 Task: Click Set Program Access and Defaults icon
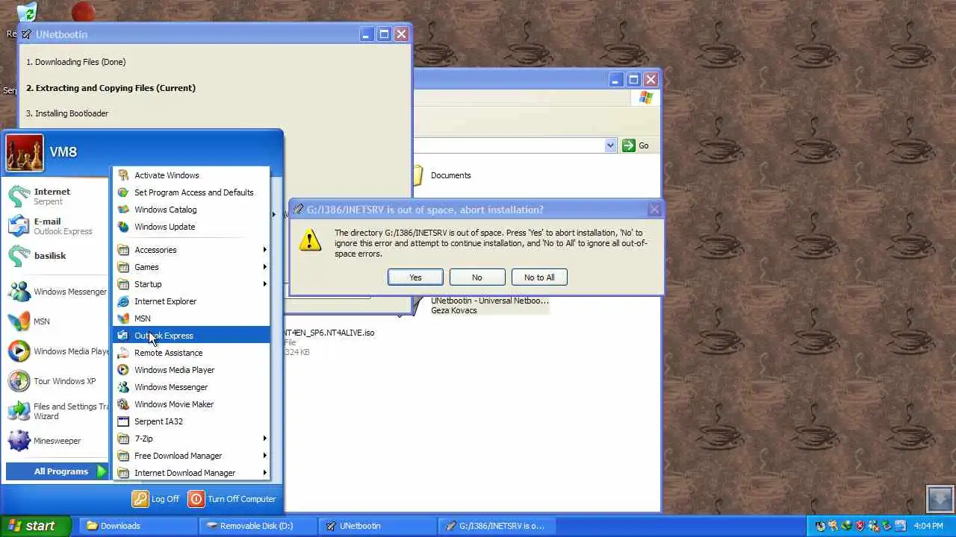tap(123, 192)
